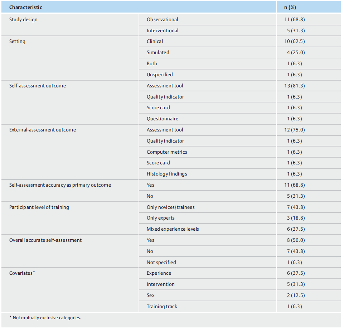Viewport: 344px width, 331px height.
Task: Select the Training track cell
Action: click(162, 306)
